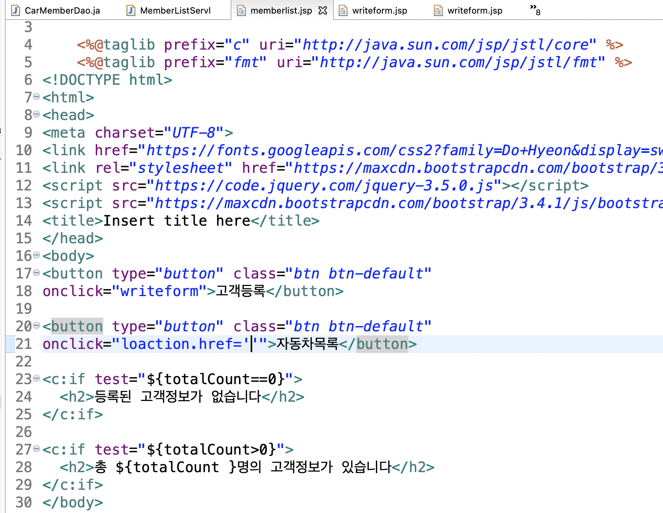Click the closing body tag on line 30
The height and width of the screenshot is (513, 663).
click(73, 503)
